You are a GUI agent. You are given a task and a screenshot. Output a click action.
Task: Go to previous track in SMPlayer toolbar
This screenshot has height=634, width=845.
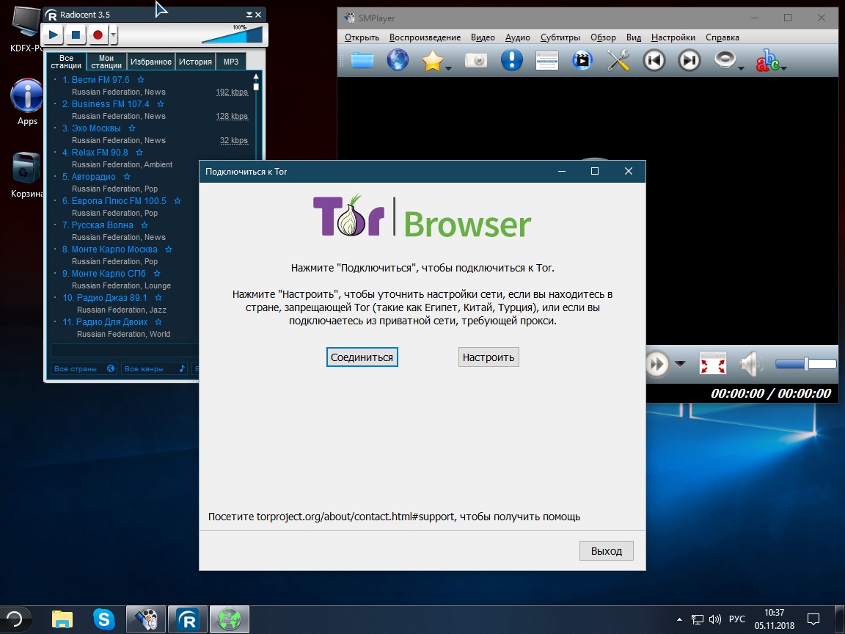[x=654, y=60]
